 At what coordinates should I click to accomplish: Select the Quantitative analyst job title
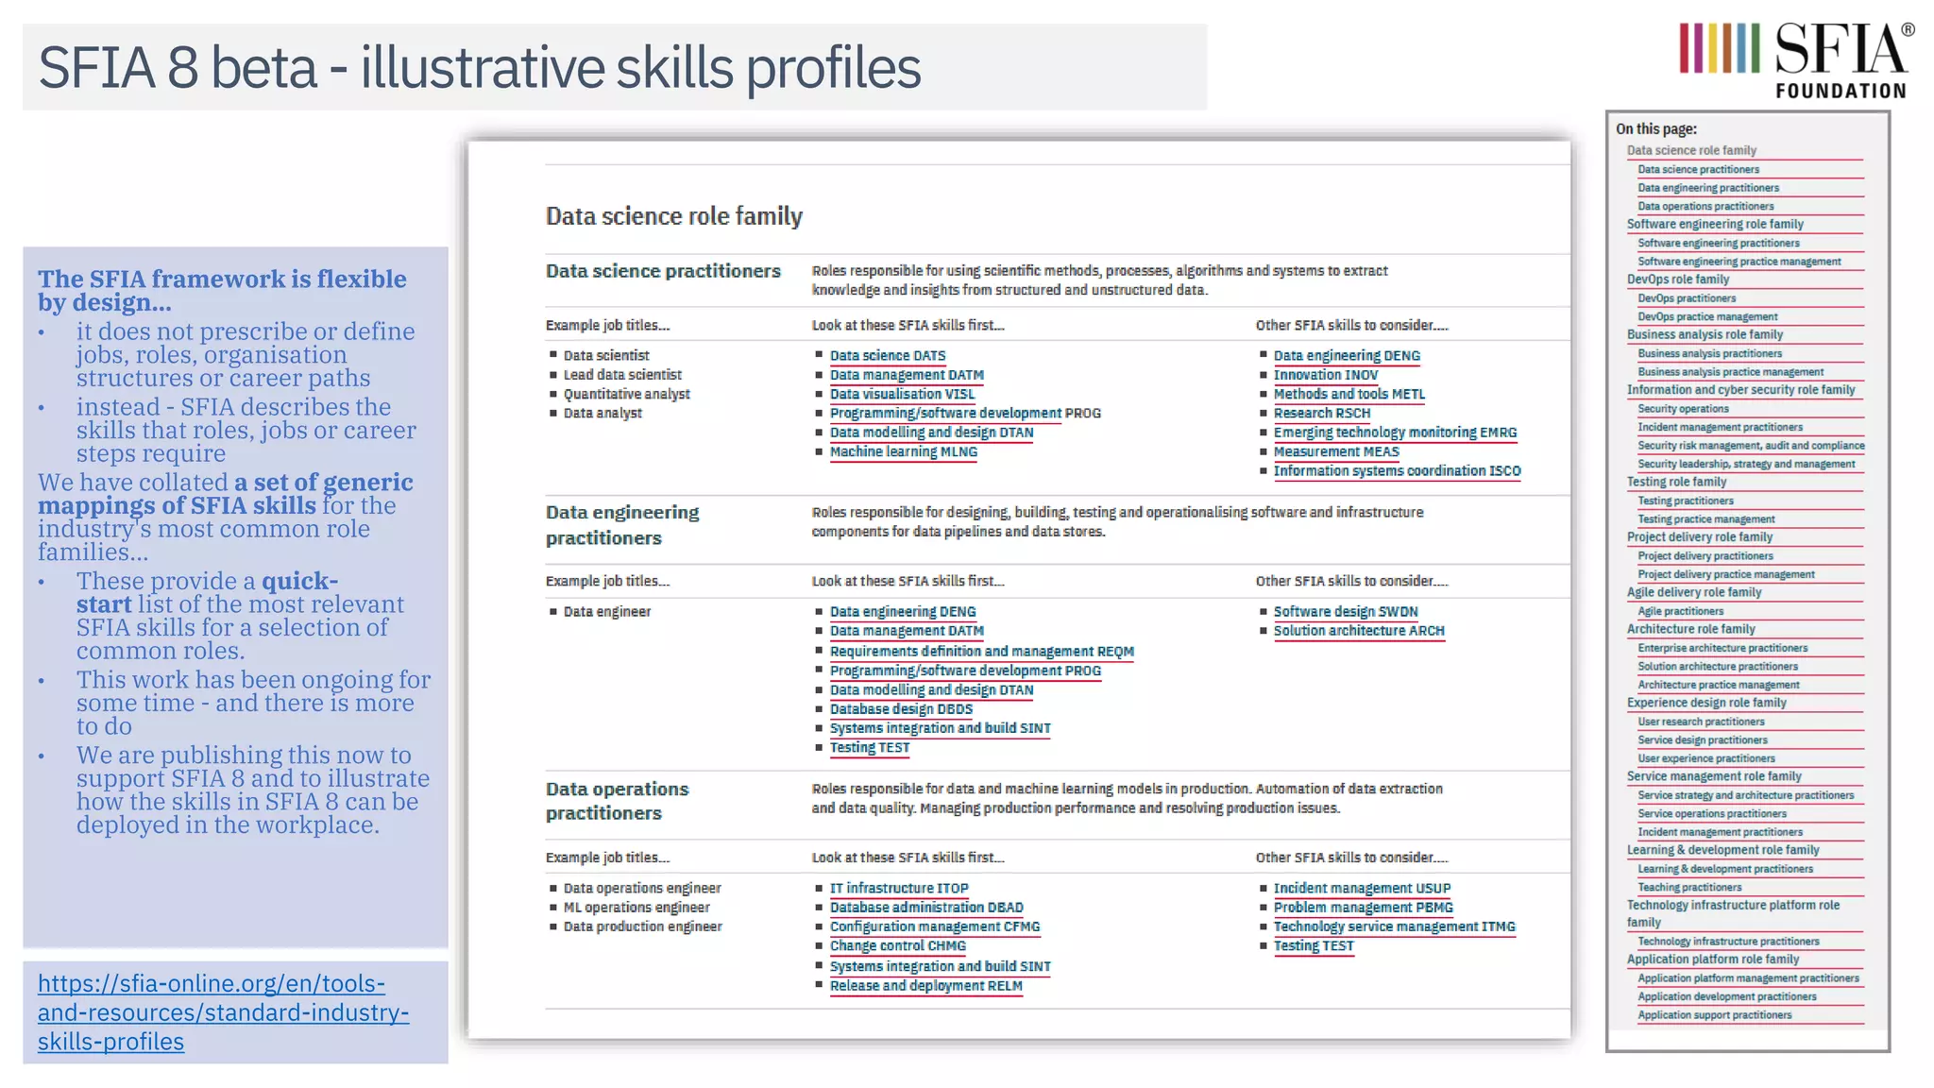coord(627,395)
